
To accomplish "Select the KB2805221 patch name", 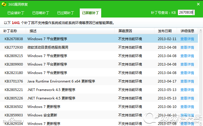I will [14, 90].
